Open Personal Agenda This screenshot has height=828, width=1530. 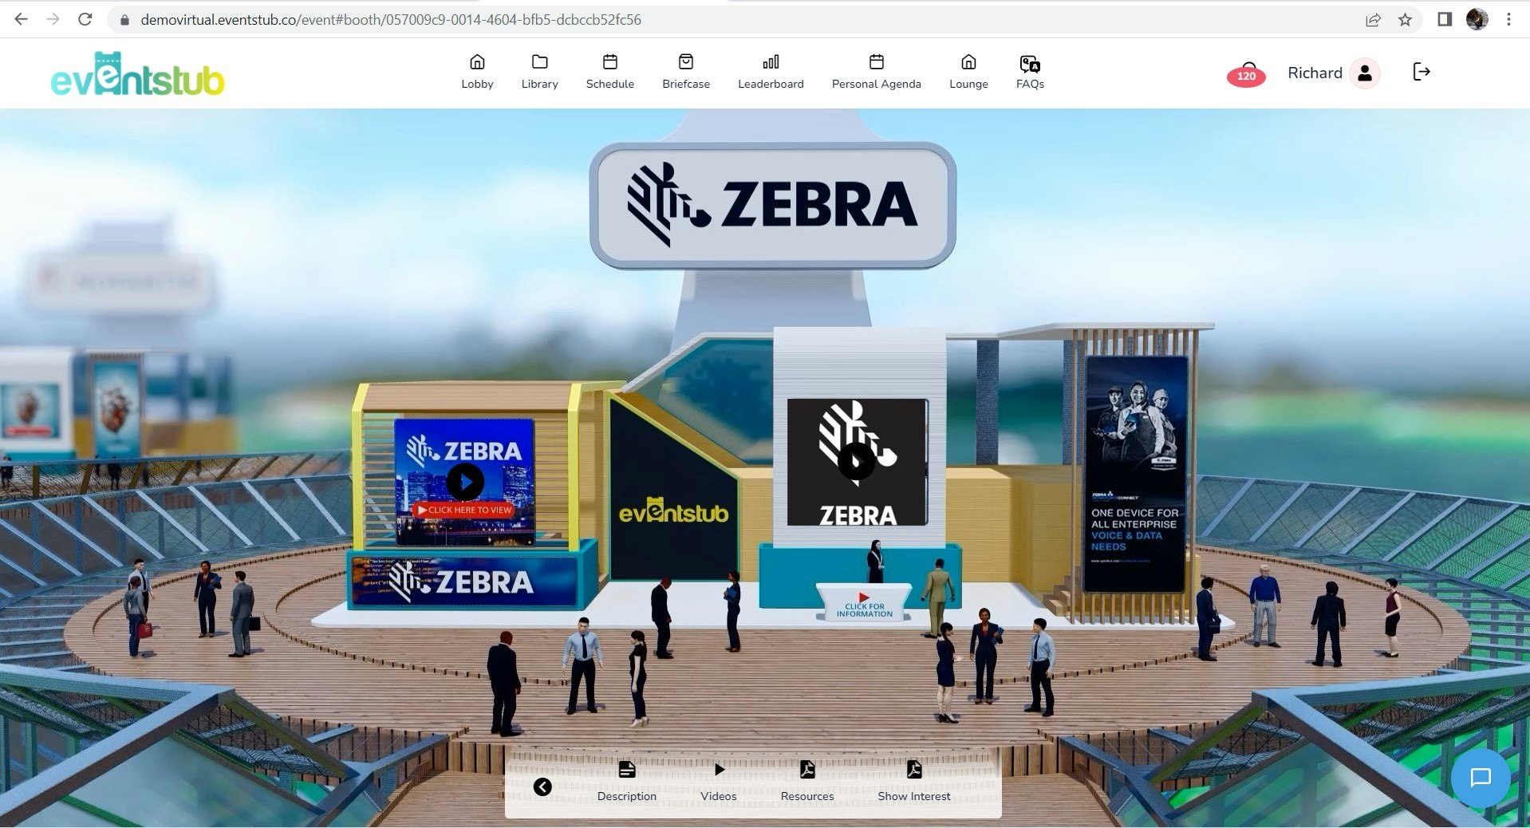click(x=876, y=72)
